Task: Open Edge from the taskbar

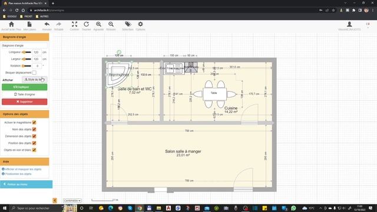Action: pyautogui.click(x=111, y=208)
